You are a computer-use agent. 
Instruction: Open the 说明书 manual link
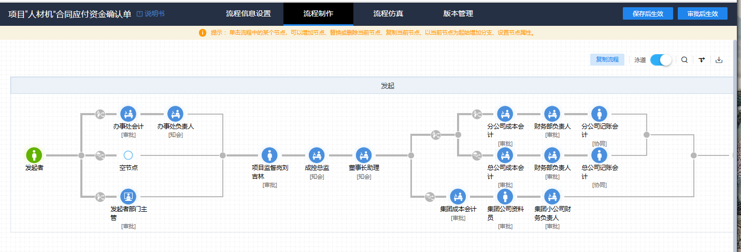click(x=150, y=14)
